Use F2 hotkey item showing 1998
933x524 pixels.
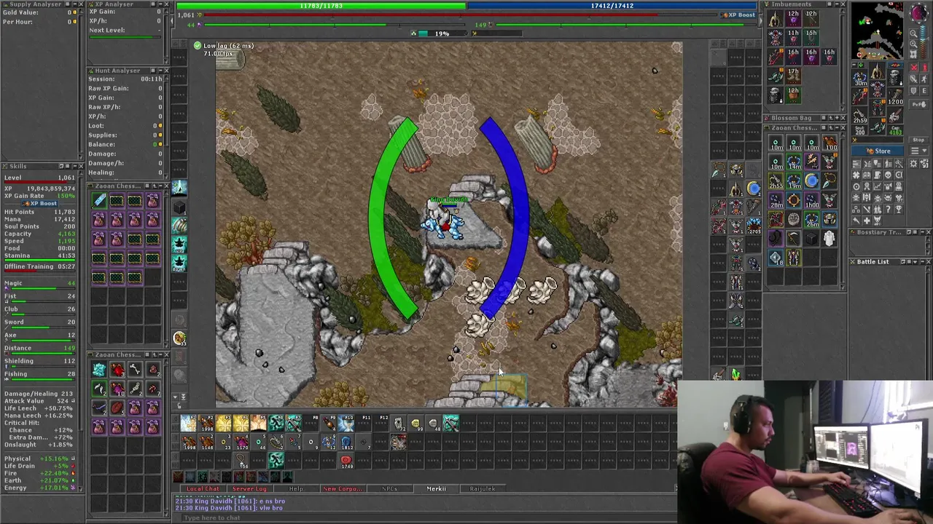pos(206,423)
